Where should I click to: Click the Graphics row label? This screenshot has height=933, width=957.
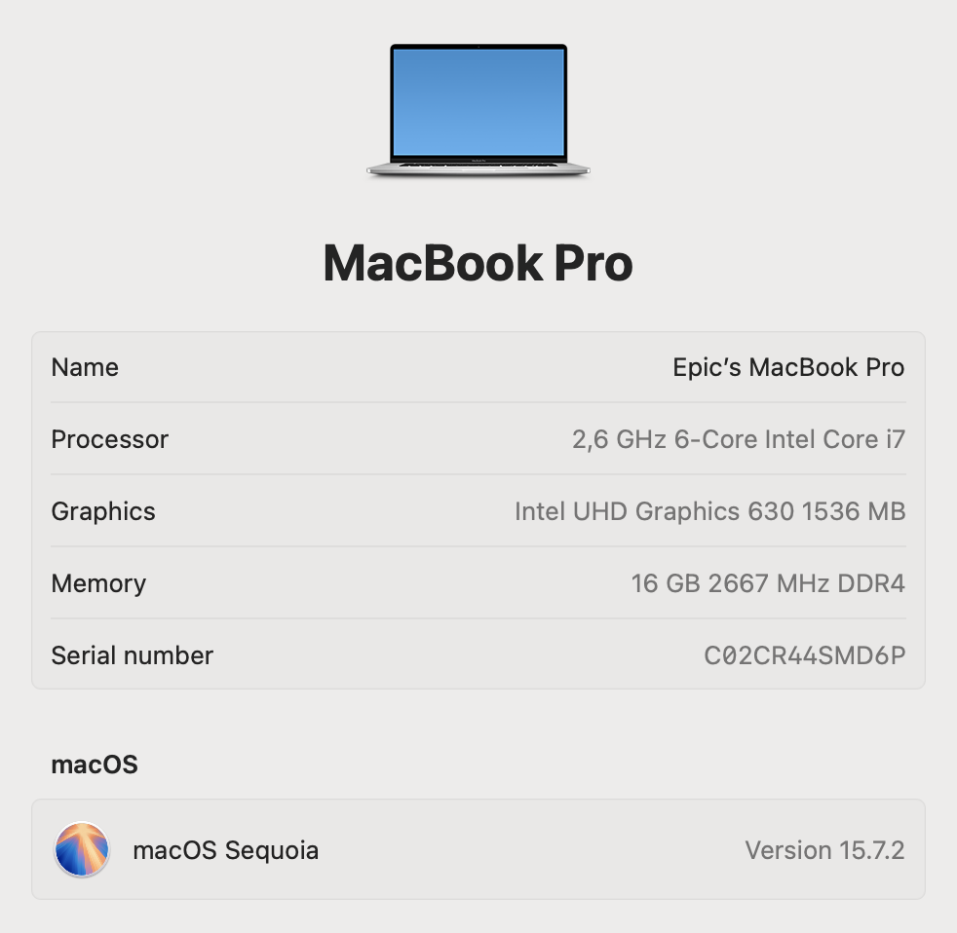click(x=103, y=511)
